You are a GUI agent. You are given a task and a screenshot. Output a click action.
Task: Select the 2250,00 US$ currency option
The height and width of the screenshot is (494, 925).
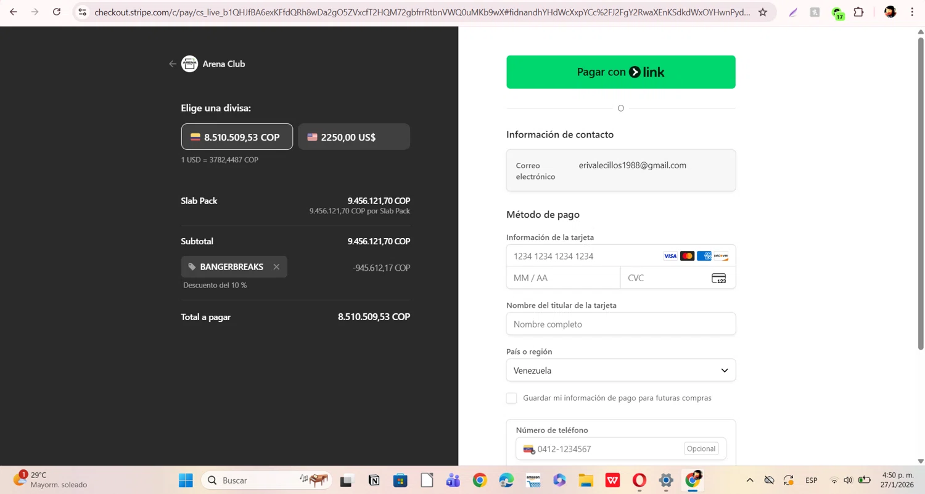[354, 137]
